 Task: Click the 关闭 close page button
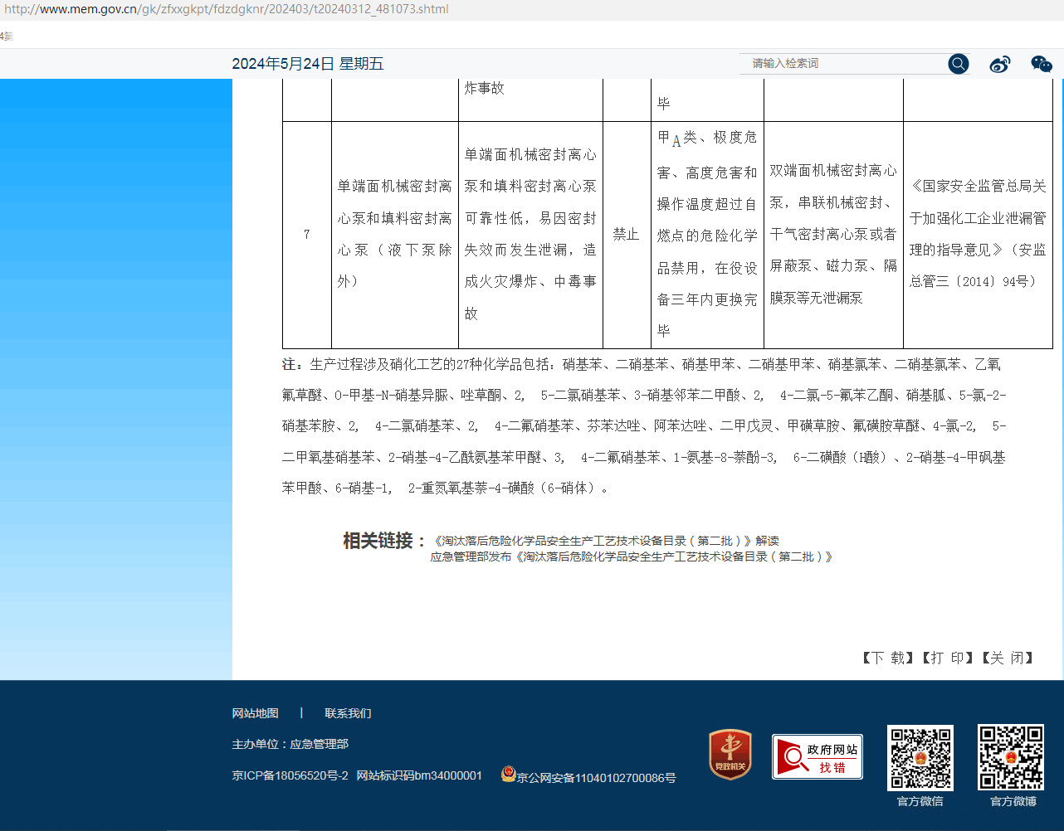point(1007,658)
